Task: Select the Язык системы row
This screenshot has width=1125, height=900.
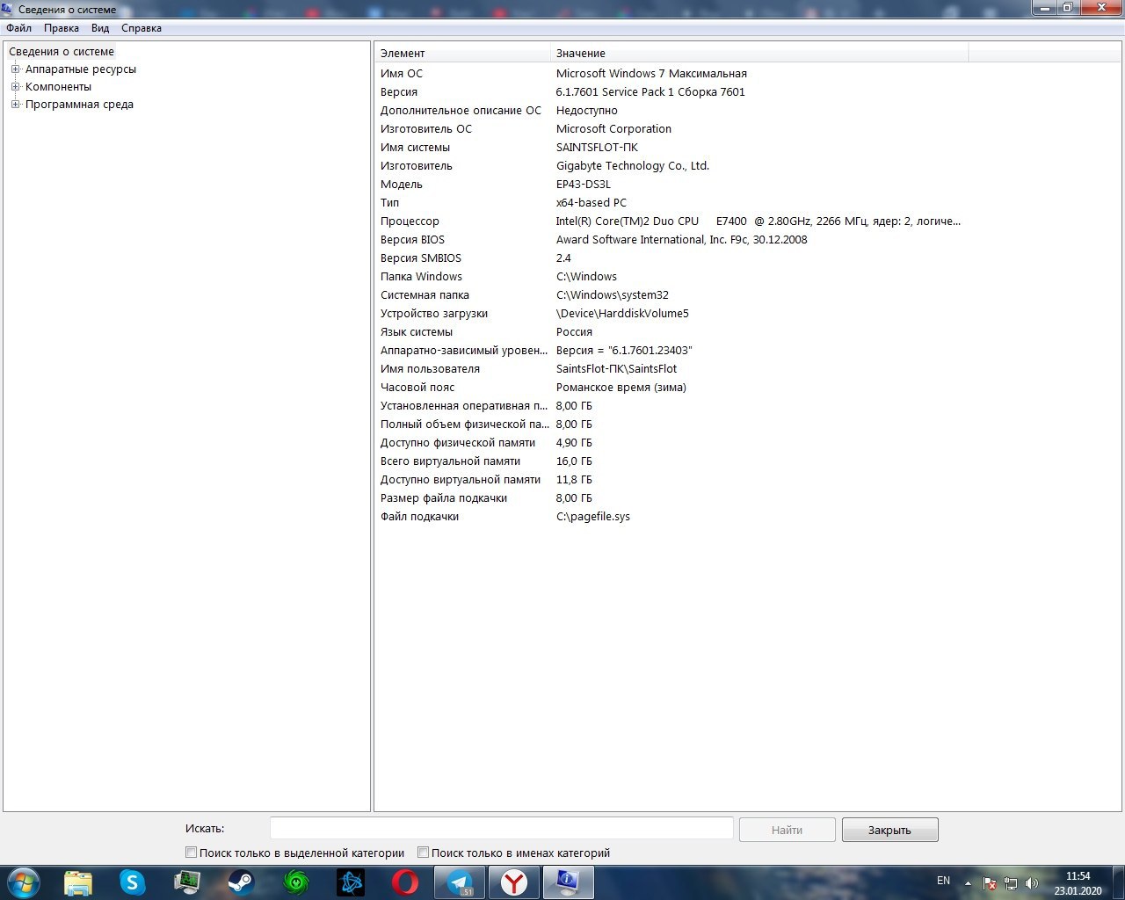Action: click(671, 331)
